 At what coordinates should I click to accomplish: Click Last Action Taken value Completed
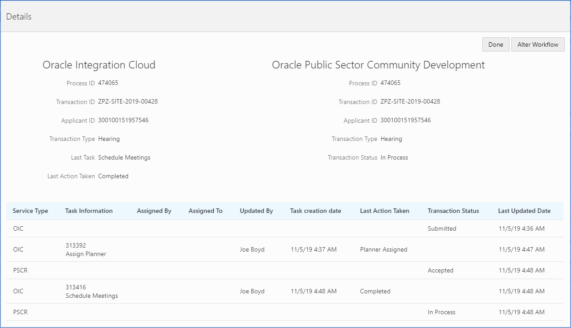tap(113, 176)
